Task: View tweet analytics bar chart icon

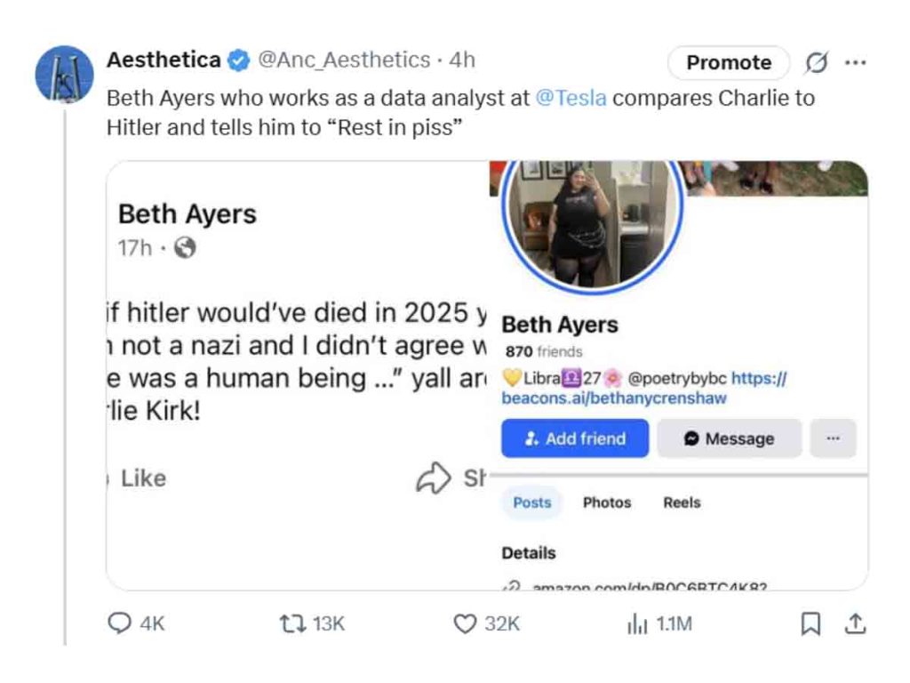Action: tap(637, 624)
